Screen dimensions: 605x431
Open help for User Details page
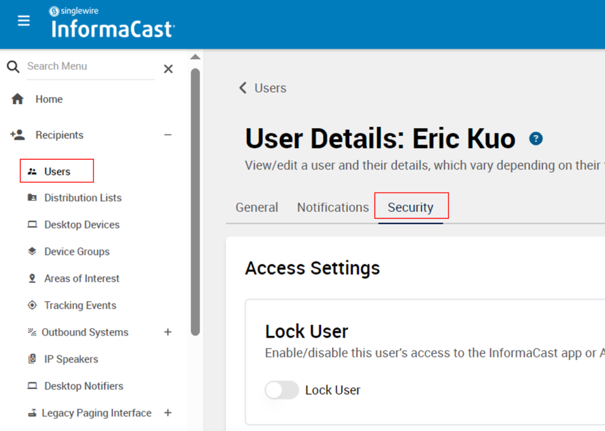pos(535,138)
